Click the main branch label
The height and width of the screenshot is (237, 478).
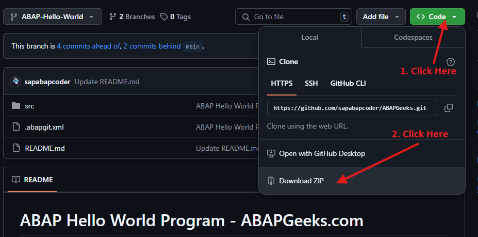point(193,46)
